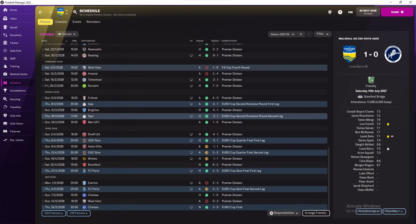Click the Man UFC opposition name
Screen dimensions: 416x224
pos(94,122)
